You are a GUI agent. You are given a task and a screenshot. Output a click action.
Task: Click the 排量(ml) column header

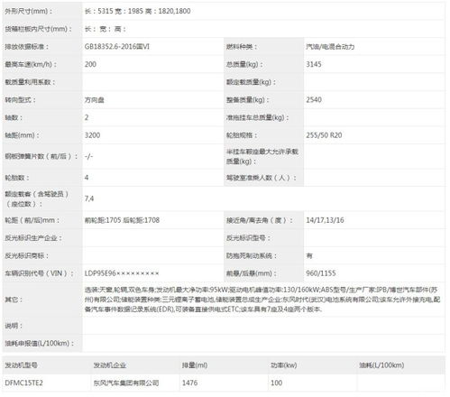click(195, 365)
